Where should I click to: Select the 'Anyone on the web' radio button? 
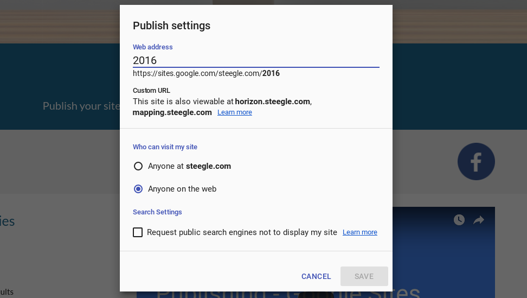(138, 189)
